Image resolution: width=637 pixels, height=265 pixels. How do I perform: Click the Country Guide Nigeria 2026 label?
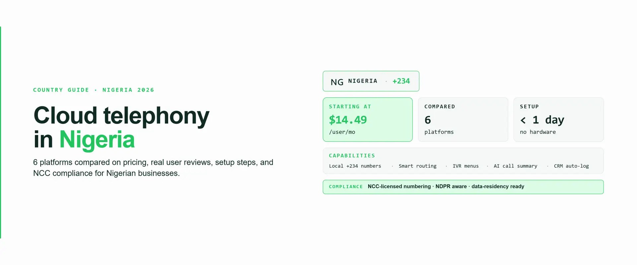click(94, 90)
